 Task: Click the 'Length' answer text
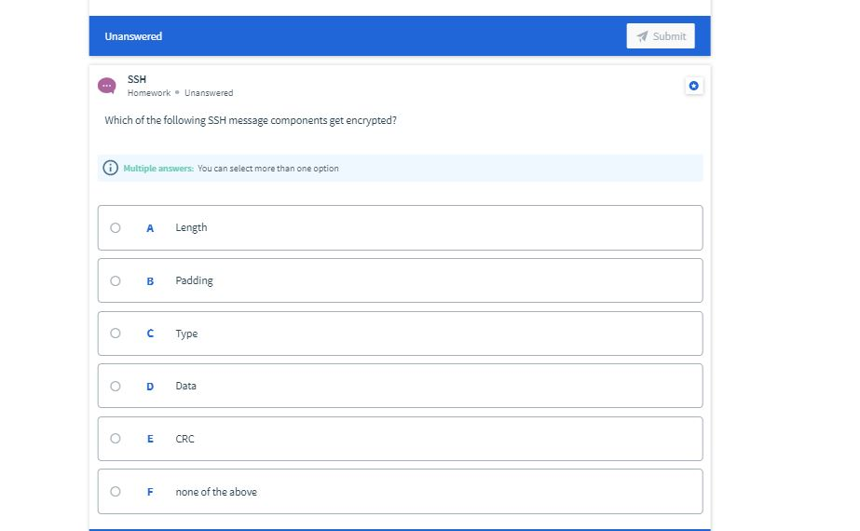pos(191,227)
